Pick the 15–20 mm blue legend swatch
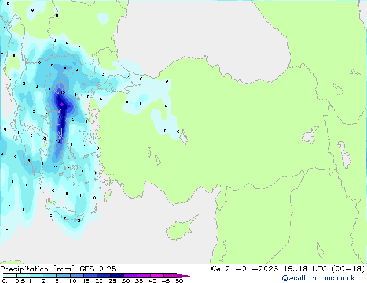Screen dimensions: 367x283 click(90, 275)
